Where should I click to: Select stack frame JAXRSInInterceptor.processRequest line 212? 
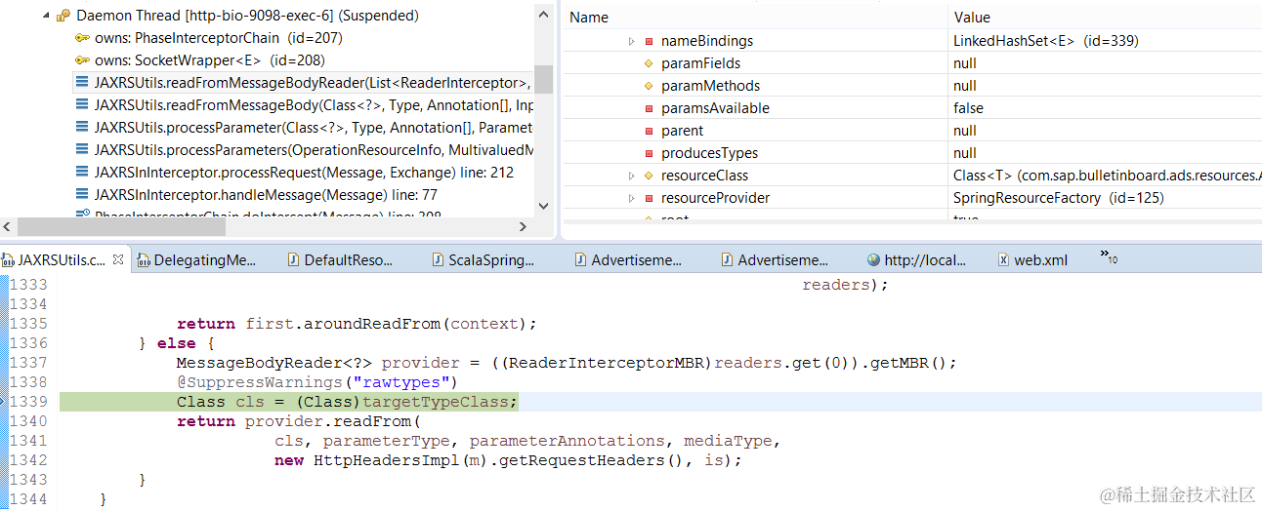point(303,173)
